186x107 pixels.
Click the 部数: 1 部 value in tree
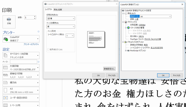pyautogui.click(x=137, y=19)
